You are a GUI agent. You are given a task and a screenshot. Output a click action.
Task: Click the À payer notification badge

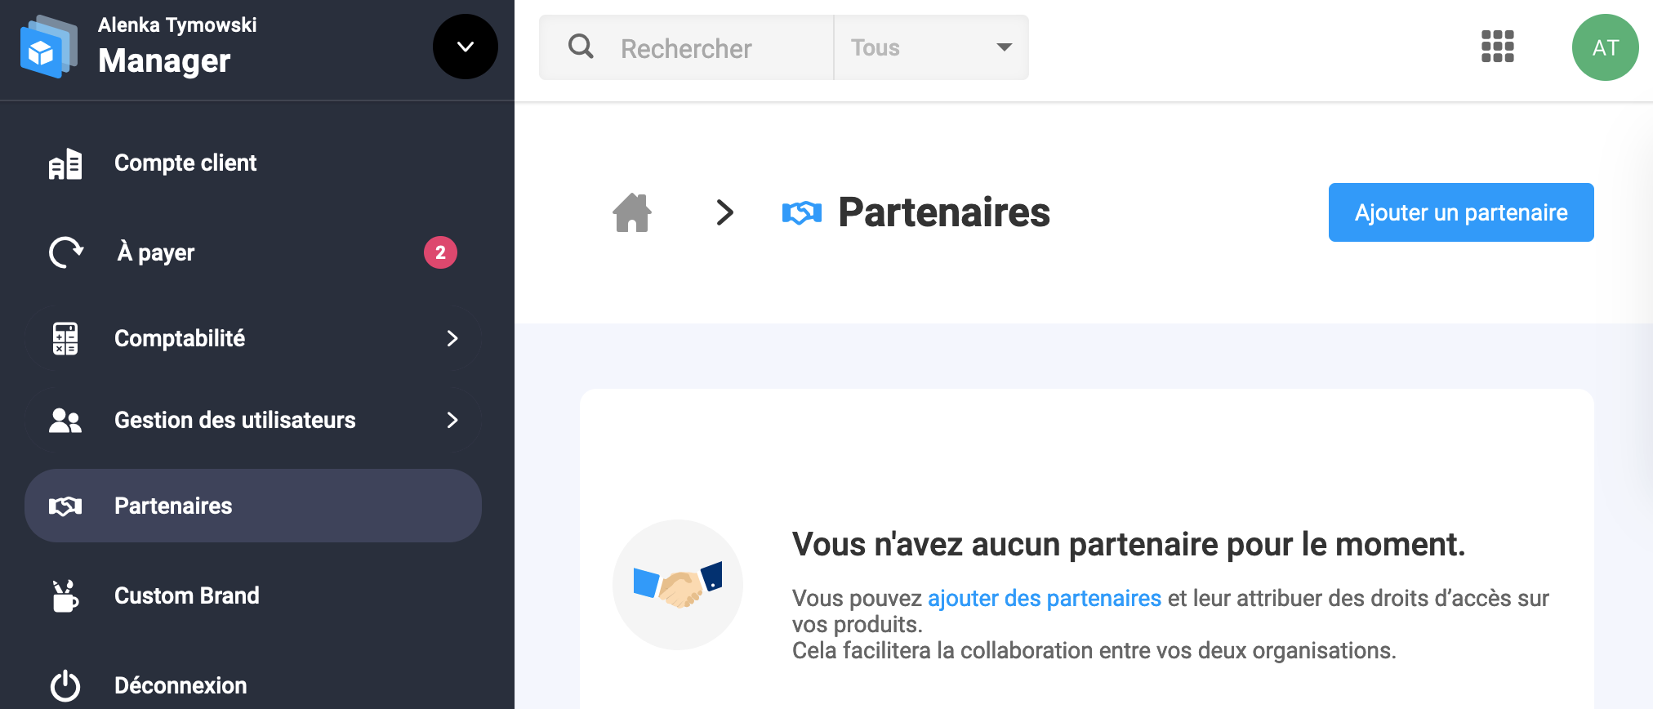tap(440, 252)
